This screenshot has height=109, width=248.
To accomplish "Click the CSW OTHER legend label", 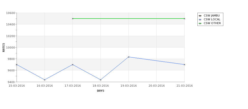I will click(x=212, y=23).
